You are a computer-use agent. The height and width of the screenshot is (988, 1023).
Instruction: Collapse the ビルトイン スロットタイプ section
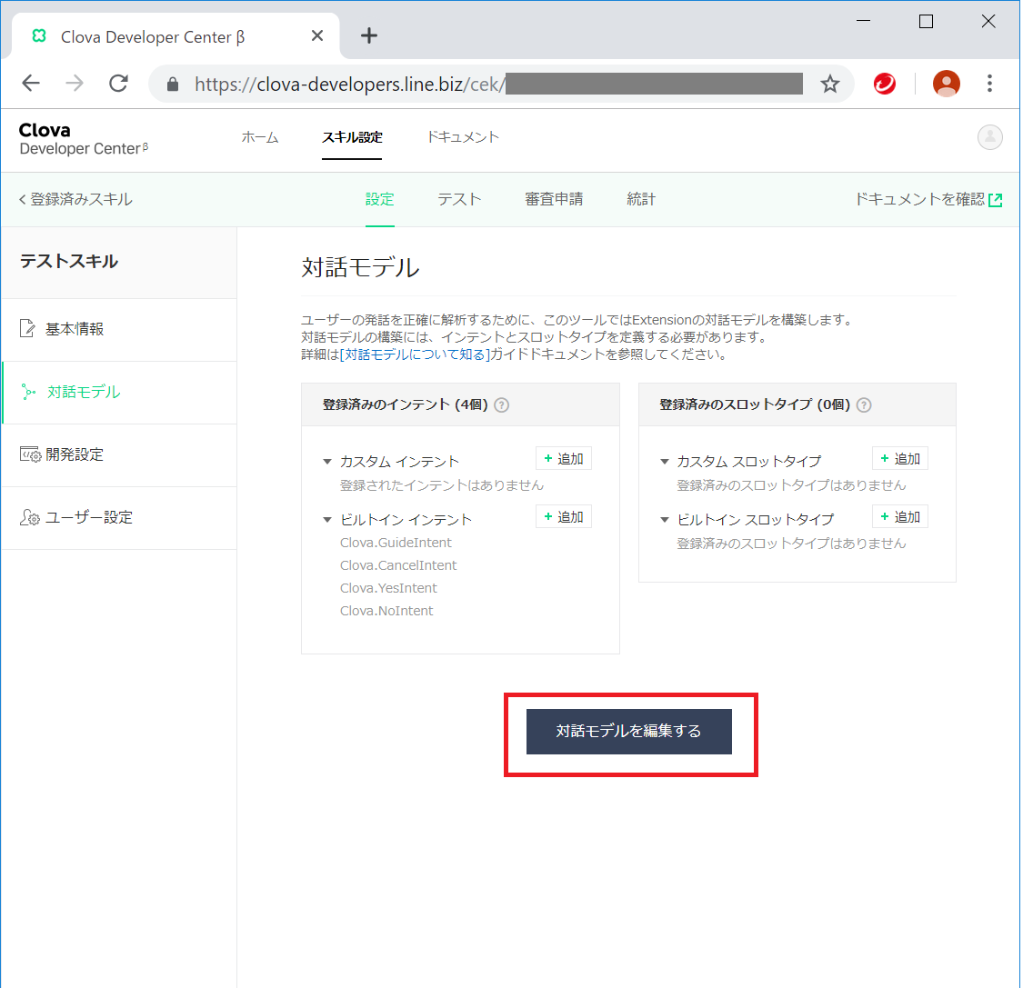click(665, 520)
